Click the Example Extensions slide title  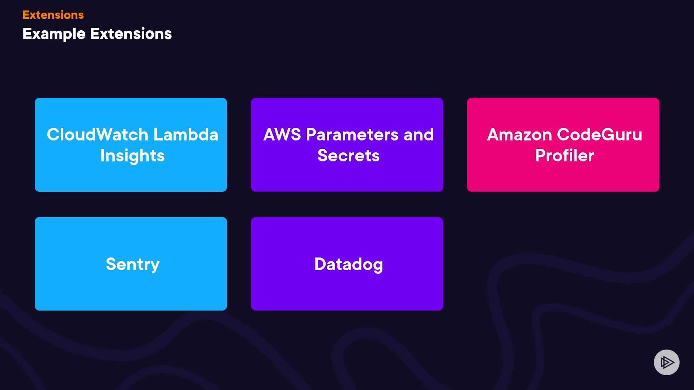click(97, 34)
